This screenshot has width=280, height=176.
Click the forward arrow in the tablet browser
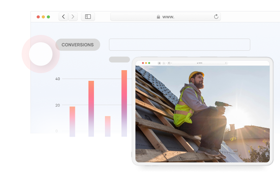pyautogui.click(x=163, y=63)
